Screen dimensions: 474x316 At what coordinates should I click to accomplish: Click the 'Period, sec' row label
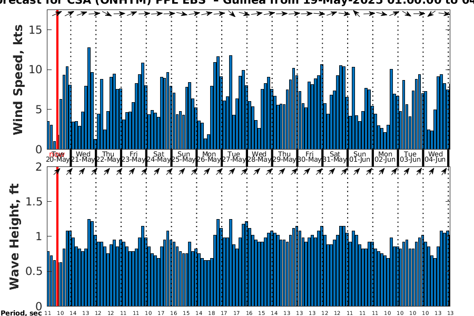pyautogui.click(x=21, y=313)
